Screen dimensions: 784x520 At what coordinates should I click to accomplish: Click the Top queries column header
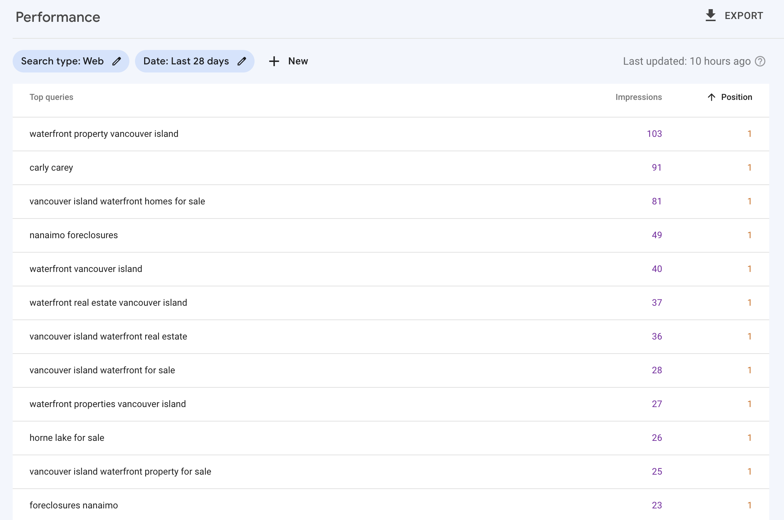tap(51, 97)
